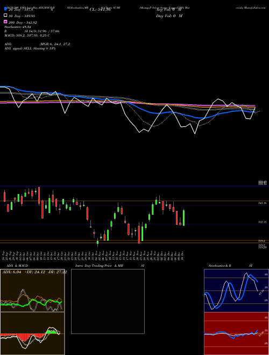Click the 'Stochastics & R' panel heading

point(220,266)
